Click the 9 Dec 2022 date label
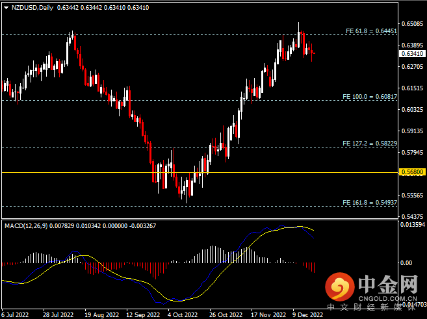The width and height of the screenshot is (427, 319). tap(307, 314)
